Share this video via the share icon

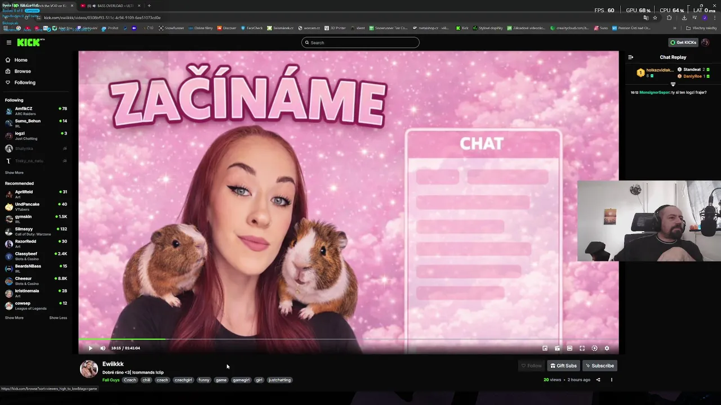[598, 380]
